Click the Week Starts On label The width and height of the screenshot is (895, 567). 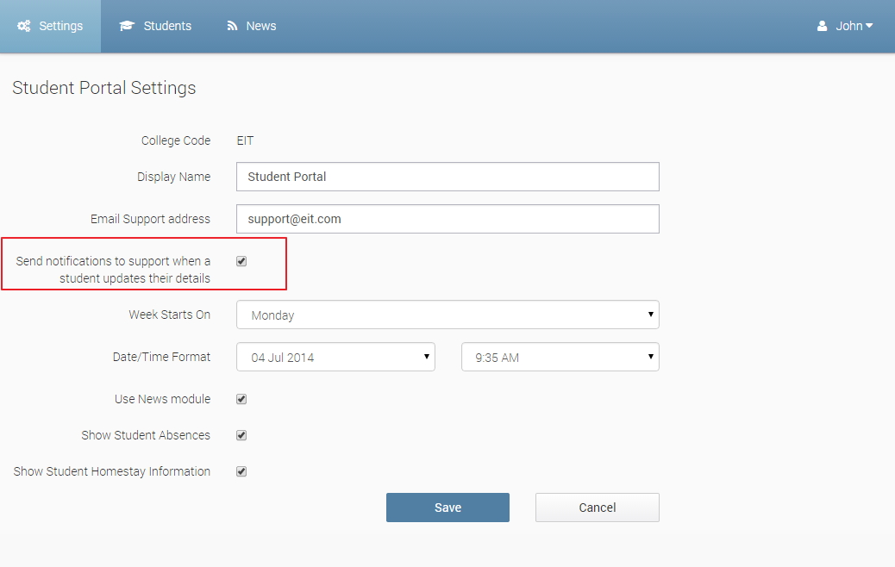170,315
